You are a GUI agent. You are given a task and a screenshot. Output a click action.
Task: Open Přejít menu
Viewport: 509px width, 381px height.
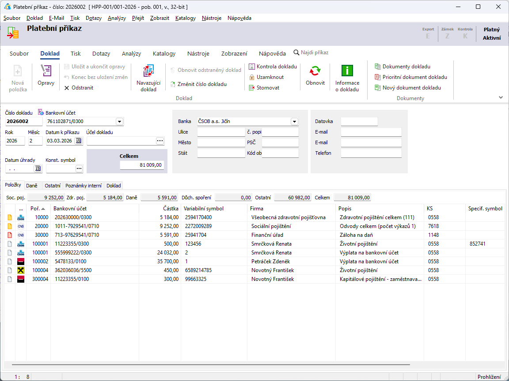[x=138, y=18]
